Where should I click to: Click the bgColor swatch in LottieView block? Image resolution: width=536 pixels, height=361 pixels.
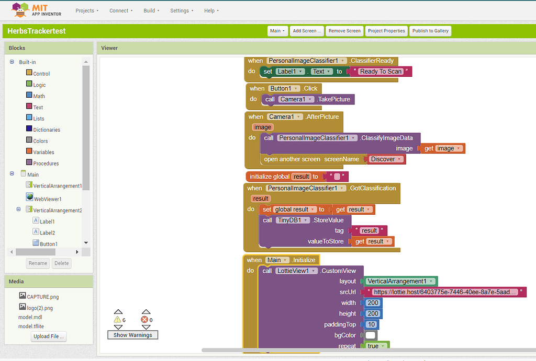370,335
